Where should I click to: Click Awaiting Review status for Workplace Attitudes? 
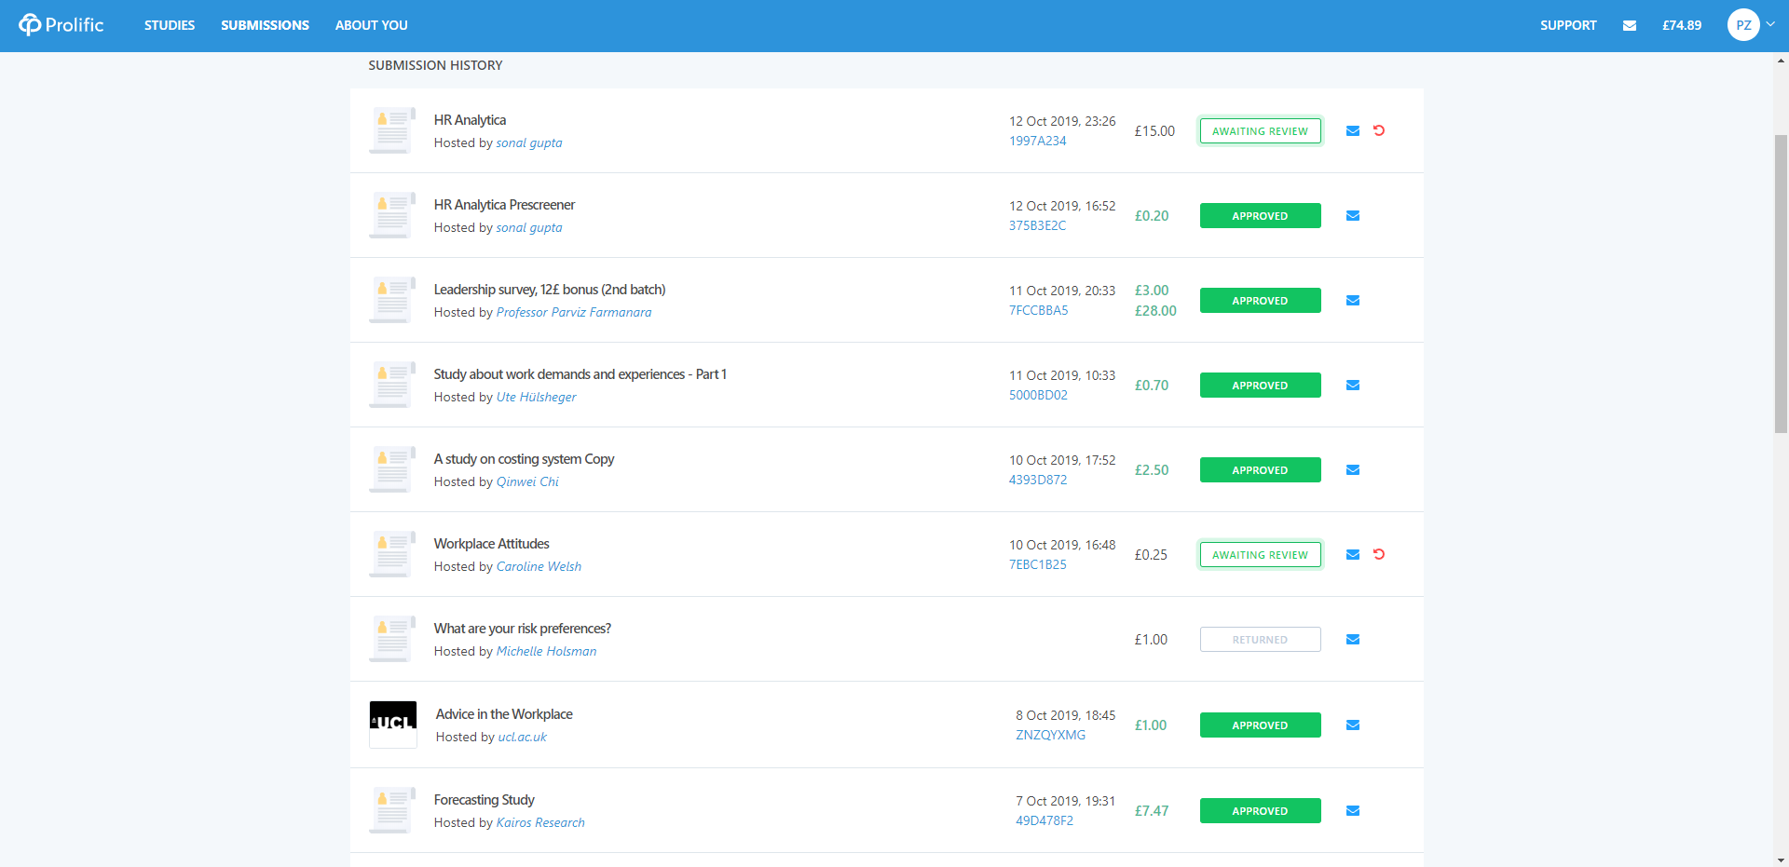[1260, 555]
